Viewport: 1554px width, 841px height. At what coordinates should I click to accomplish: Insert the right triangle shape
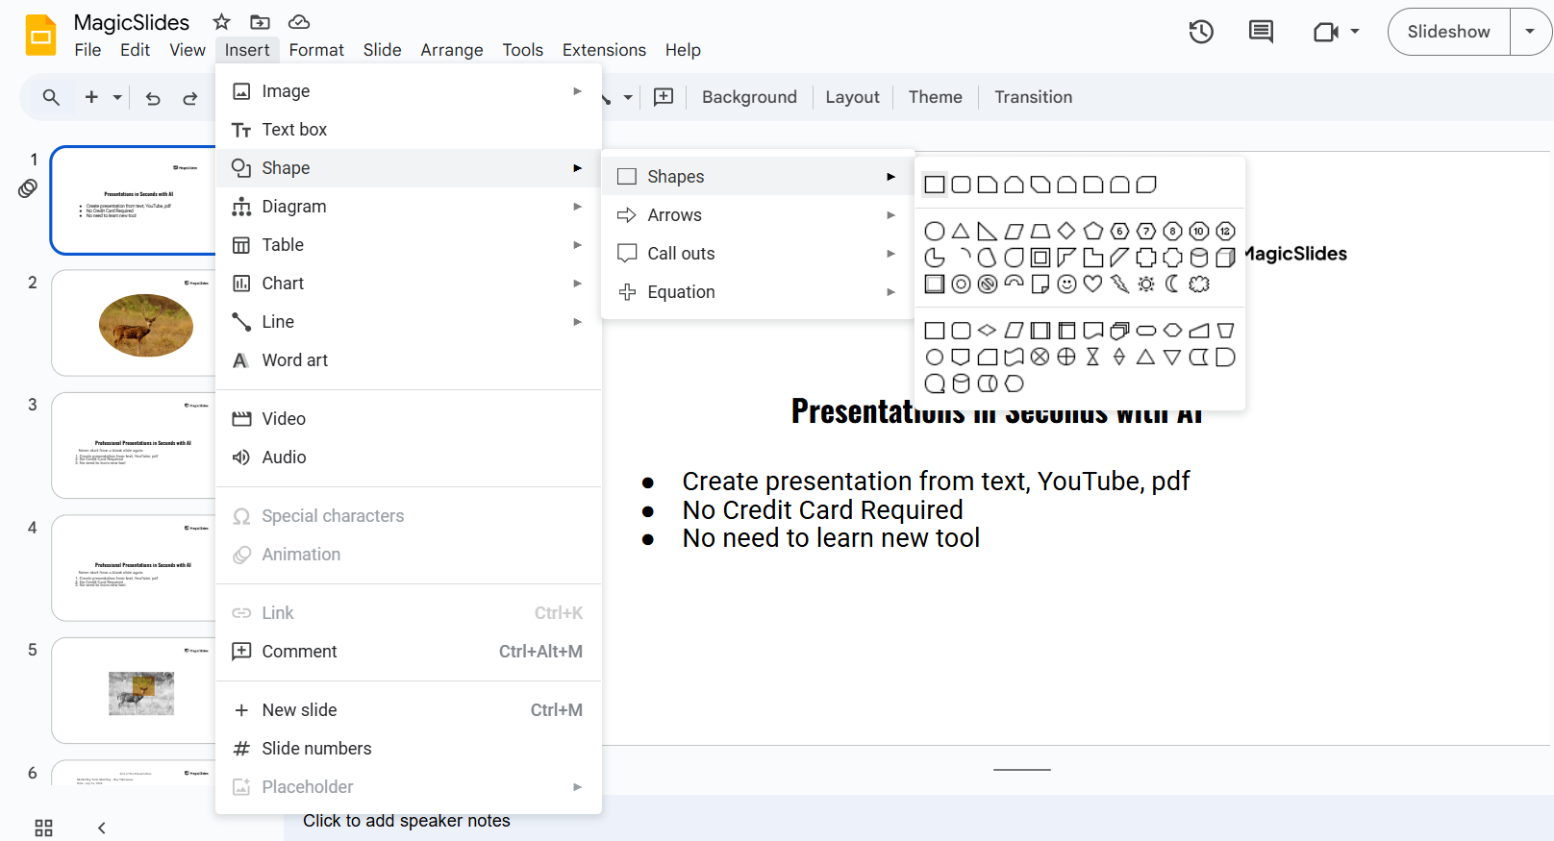coord(987,231)
